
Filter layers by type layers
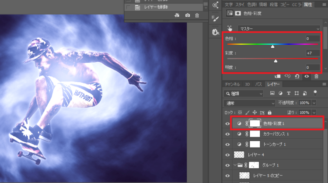(289, 93)
